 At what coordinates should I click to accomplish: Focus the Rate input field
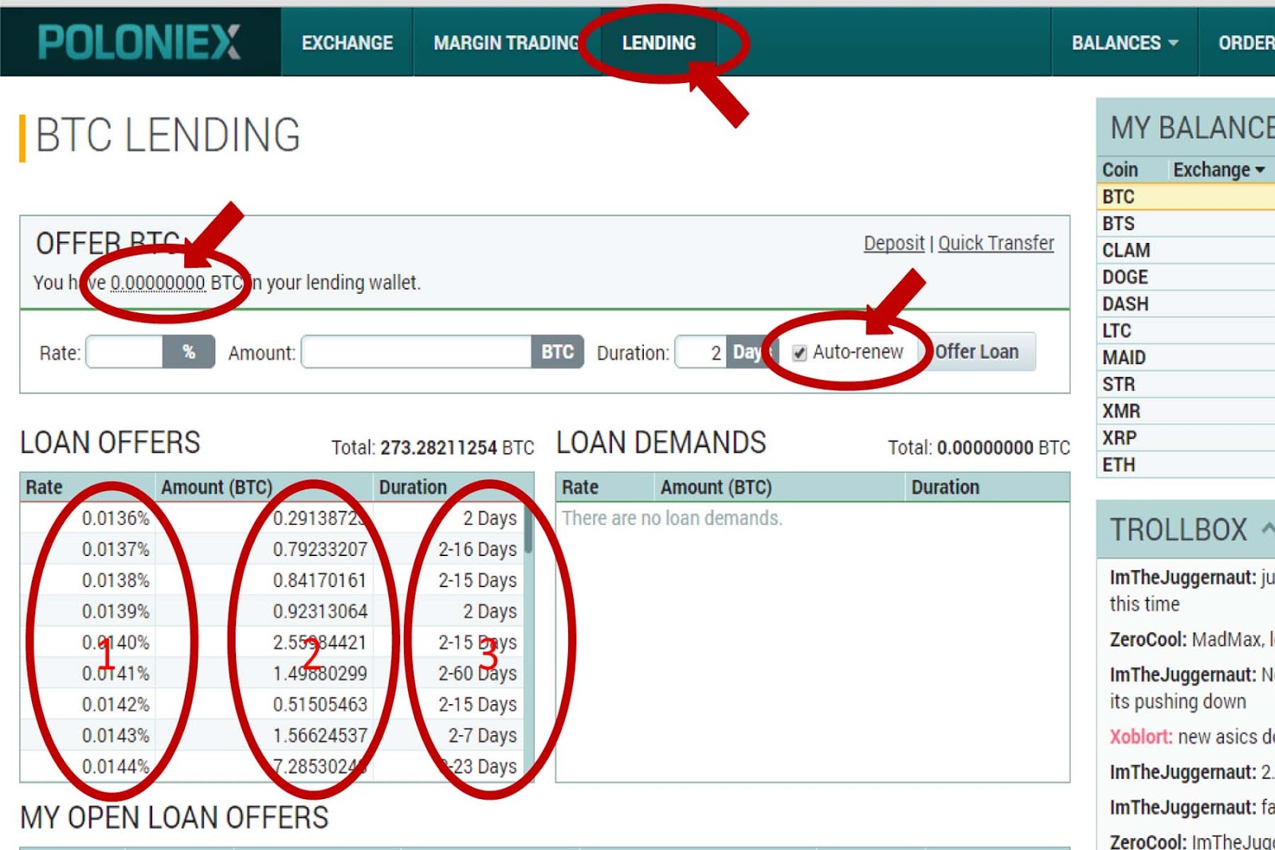[124, 352]
